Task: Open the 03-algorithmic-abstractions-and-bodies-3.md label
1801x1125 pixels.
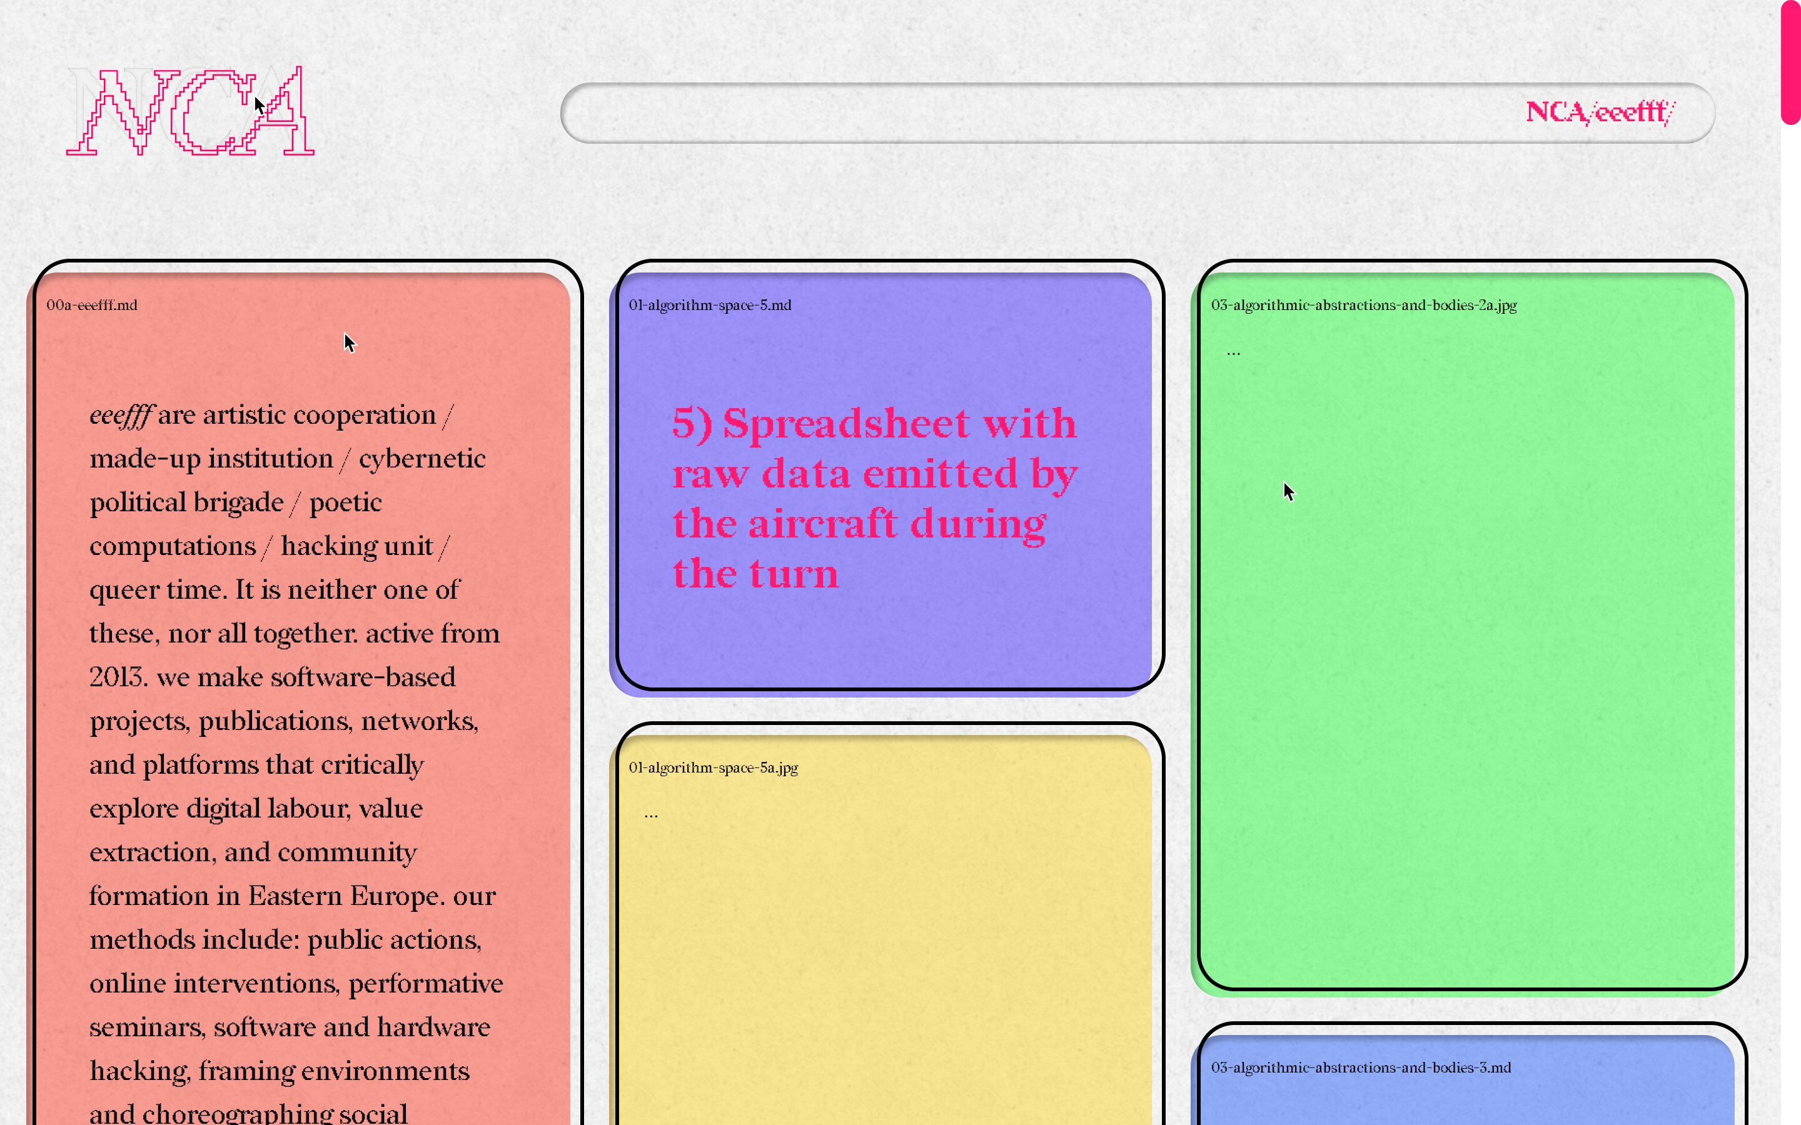Action: (1360, 1067)
